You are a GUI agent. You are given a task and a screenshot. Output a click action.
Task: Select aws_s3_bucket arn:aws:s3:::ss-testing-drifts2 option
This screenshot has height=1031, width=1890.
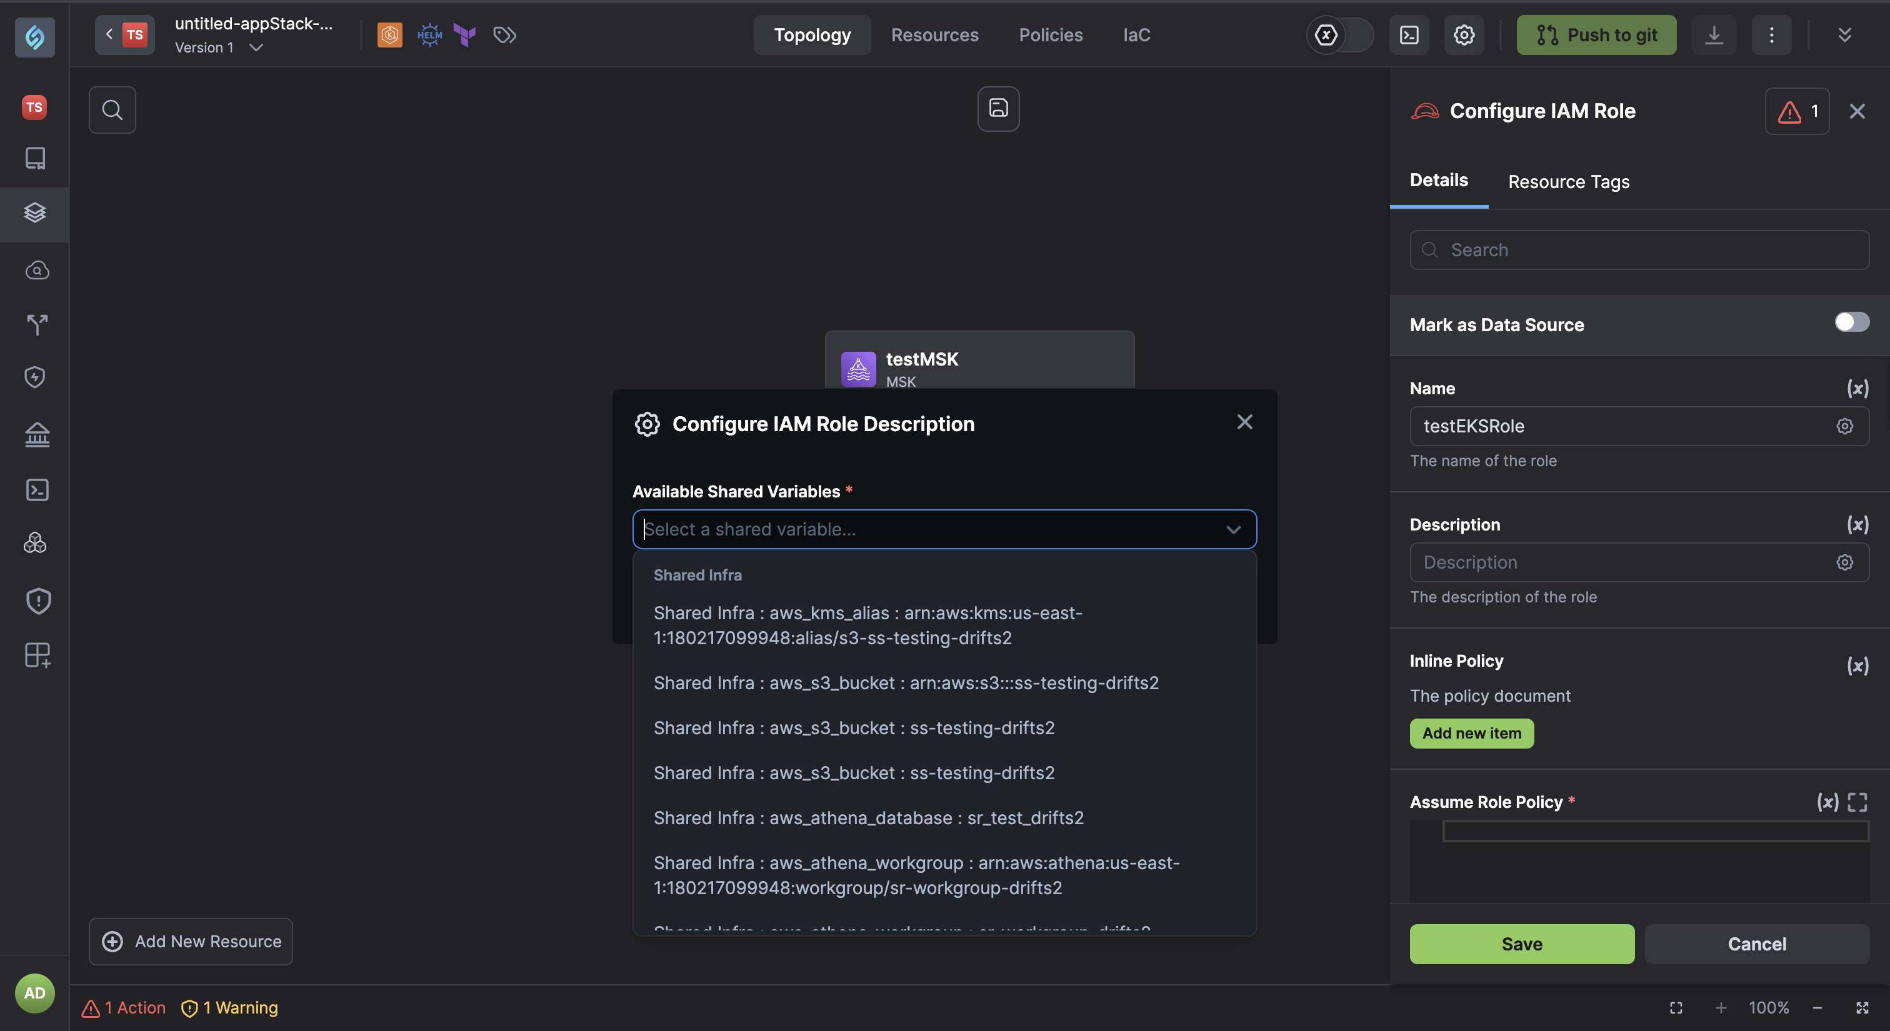(x=944, y=683)
